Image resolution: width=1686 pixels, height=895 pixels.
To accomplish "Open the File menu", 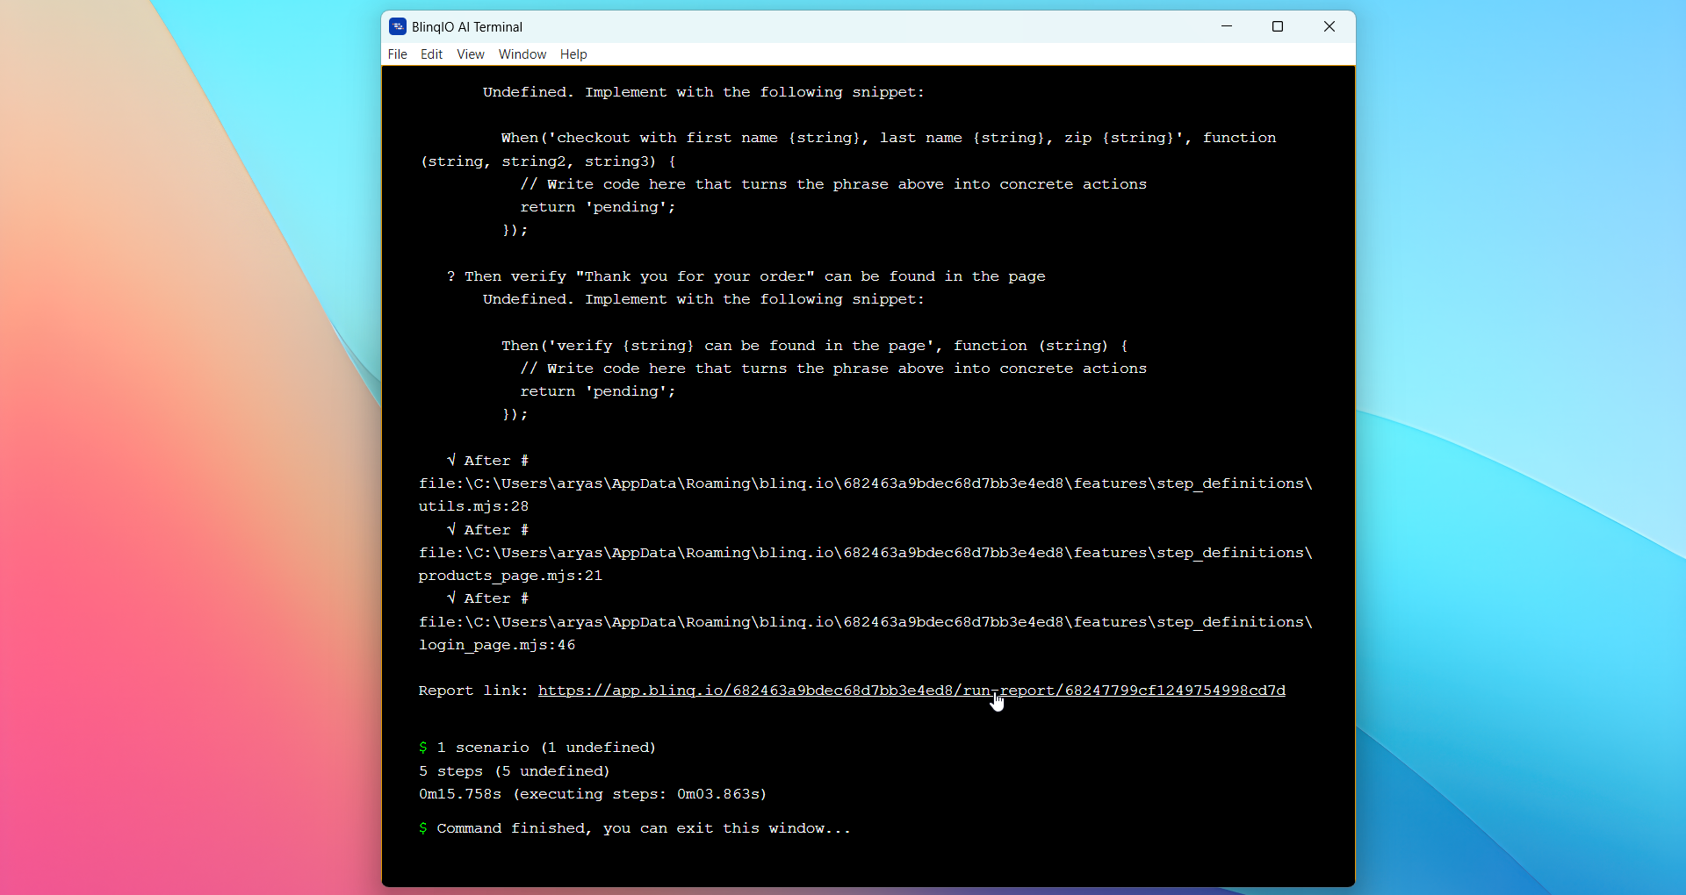I will [397, 54].
